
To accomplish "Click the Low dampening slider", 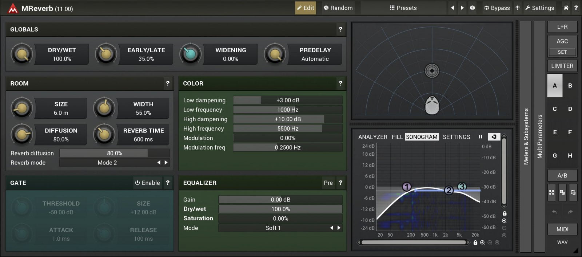I will (288, 100).
